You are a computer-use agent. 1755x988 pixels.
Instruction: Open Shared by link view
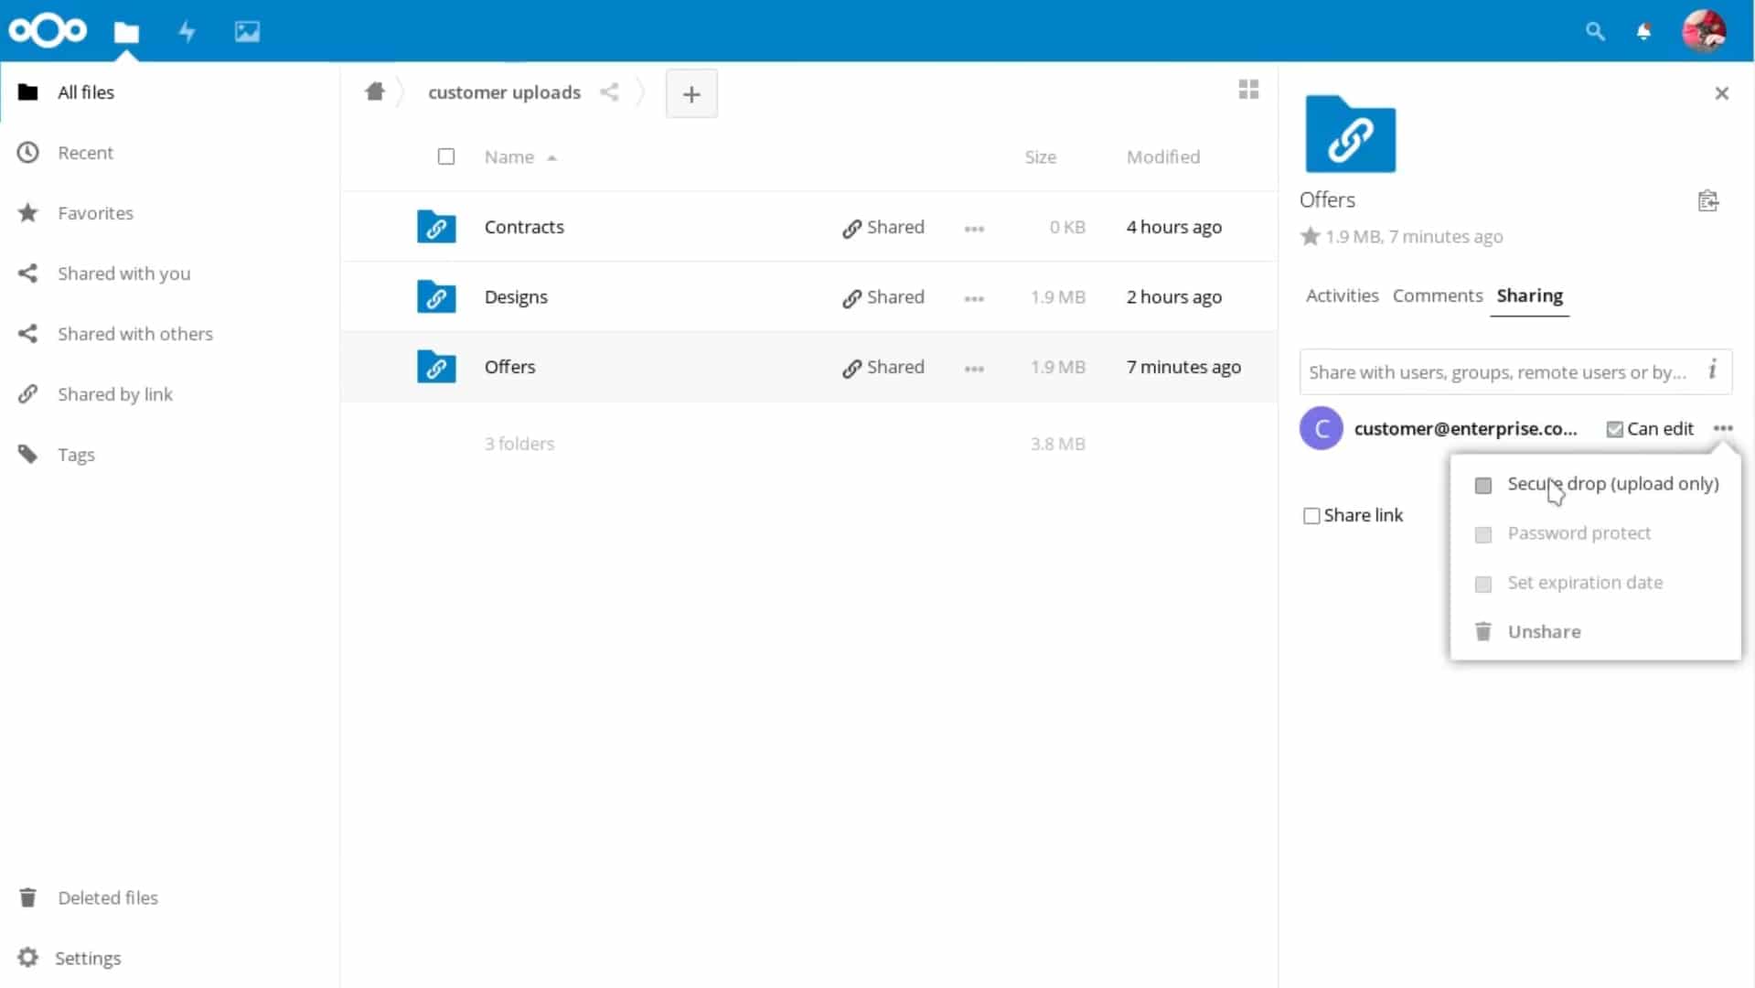[169, 393]
